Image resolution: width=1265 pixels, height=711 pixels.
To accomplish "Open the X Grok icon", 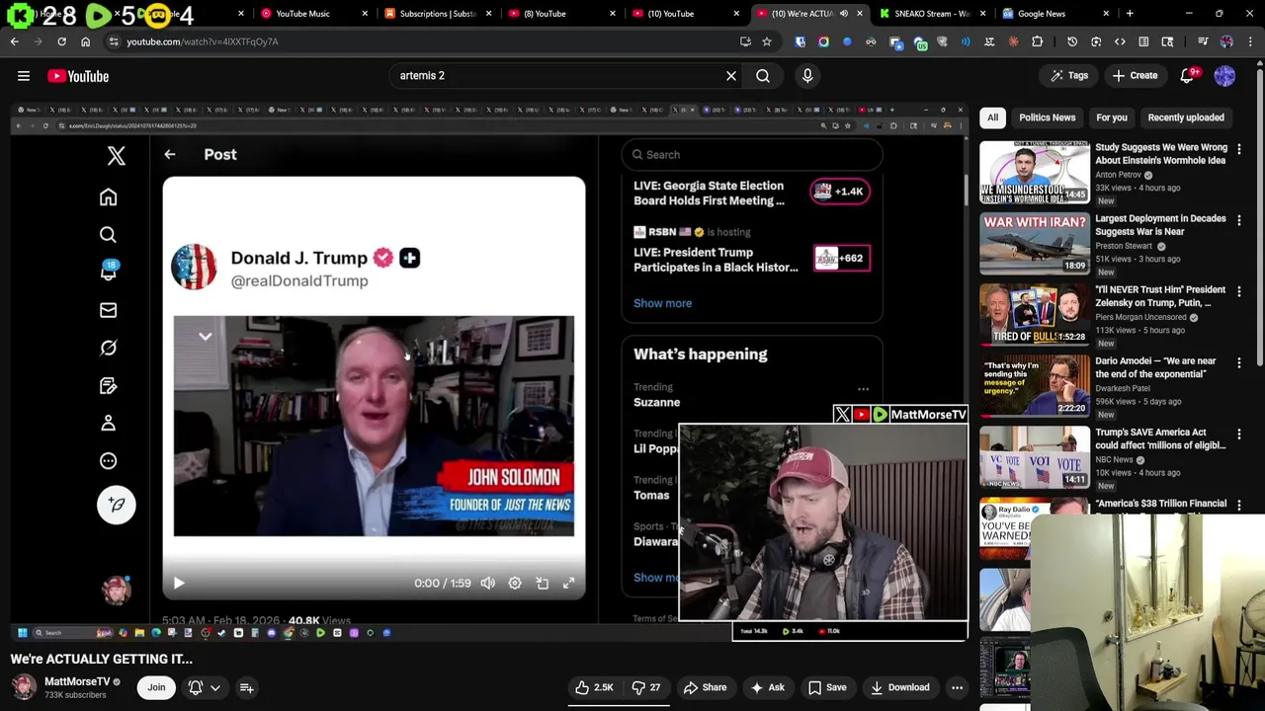I will pos(108,348).
